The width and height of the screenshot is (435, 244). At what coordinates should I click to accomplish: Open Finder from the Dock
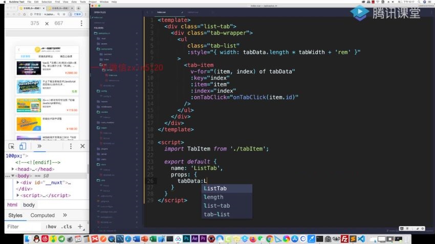tap(28, 239)
